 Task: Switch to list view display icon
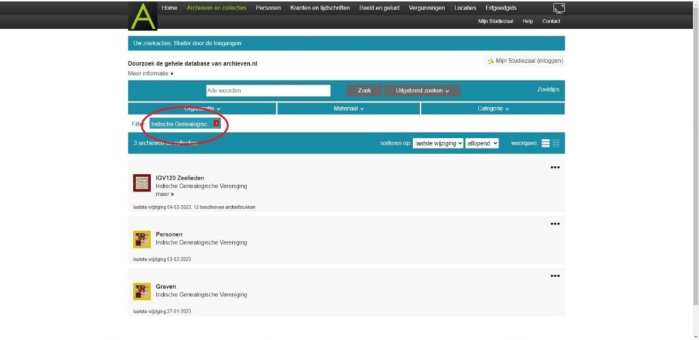[x=545, y=143]
